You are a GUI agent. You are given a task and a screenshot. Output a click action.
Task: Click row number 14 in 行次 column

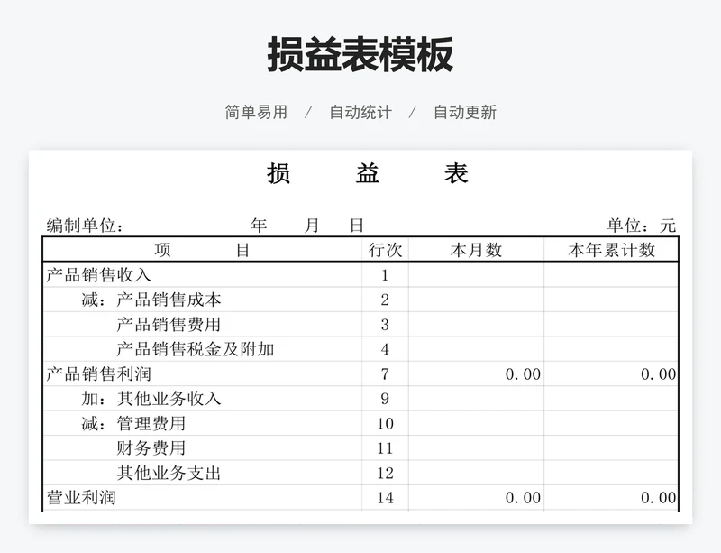pyautogui.click(x=386, y=498)
